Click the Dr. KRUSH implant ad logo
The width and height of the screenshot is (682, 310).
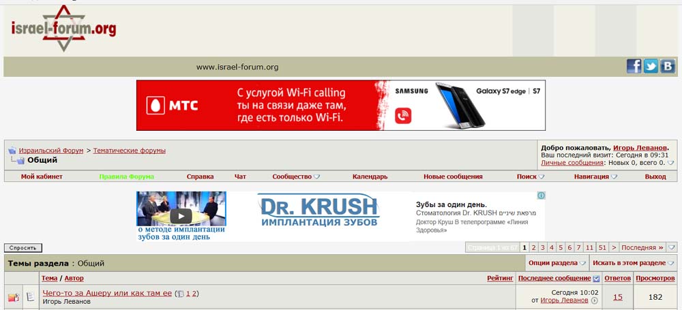(x=319, y=211)
